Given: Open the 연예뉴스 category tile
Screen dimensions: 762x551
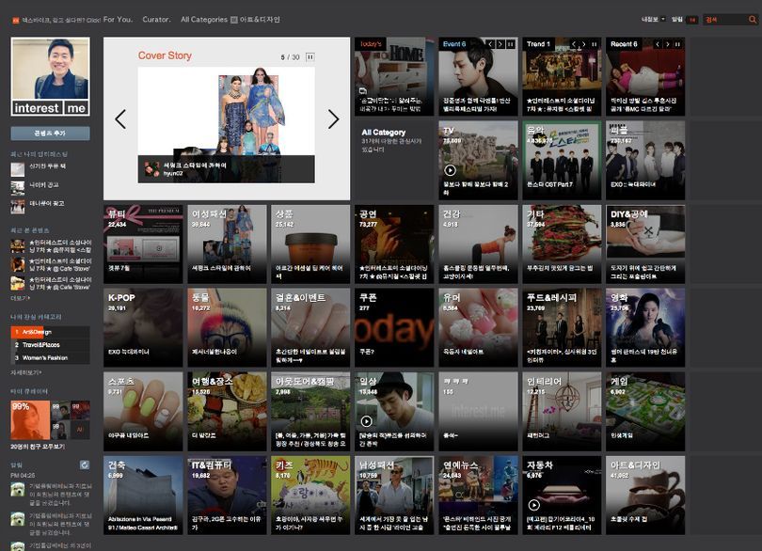Looking at the screenshot, I should coord(478,496).
